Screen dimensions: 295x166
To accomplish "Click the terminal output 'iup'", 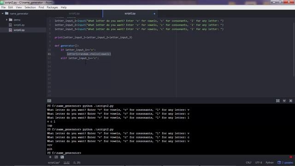I will (50, 125).
